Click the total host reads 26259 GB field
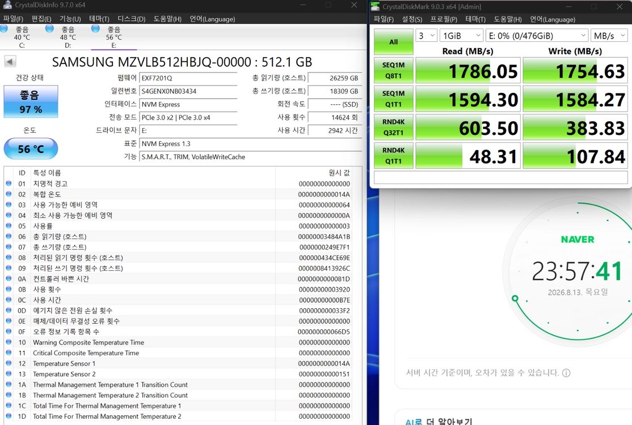The width and height of the screenshot is (632, 425). 335,78
